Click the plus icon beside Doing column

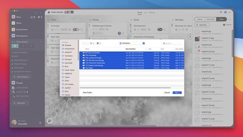click(x=90, y=20)
